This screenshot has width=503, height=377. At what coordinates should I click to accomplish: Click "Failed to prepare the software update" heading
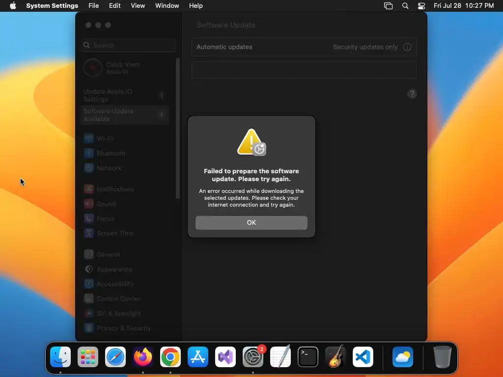click(251, 175)
